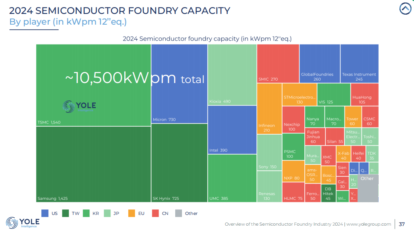
Task: Click the Tower 60 tile
Action: [353, 117]
